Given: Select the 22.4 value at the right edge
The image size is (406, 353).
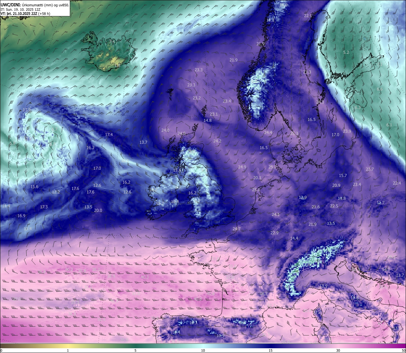Looking at the screenshot, I should (397, 183).
